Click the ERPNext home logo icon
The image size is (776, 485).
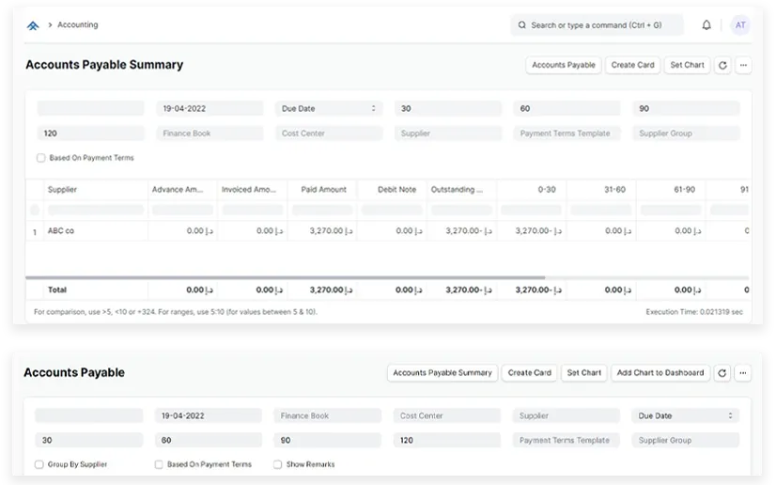(x=33, y=25)
